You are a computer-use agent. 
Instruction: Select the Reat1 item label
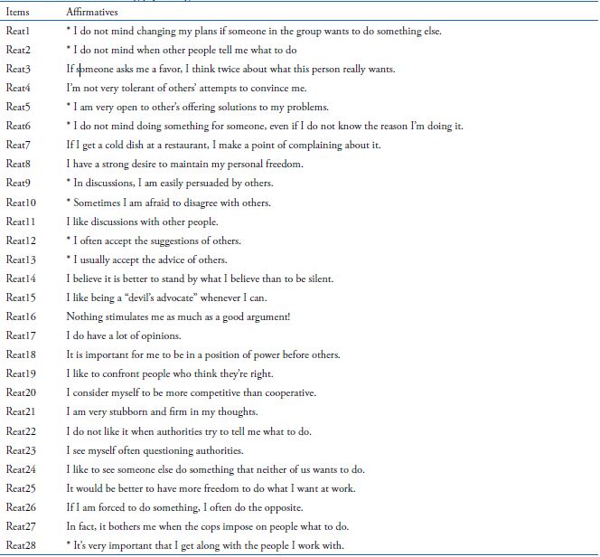(19, 32)
